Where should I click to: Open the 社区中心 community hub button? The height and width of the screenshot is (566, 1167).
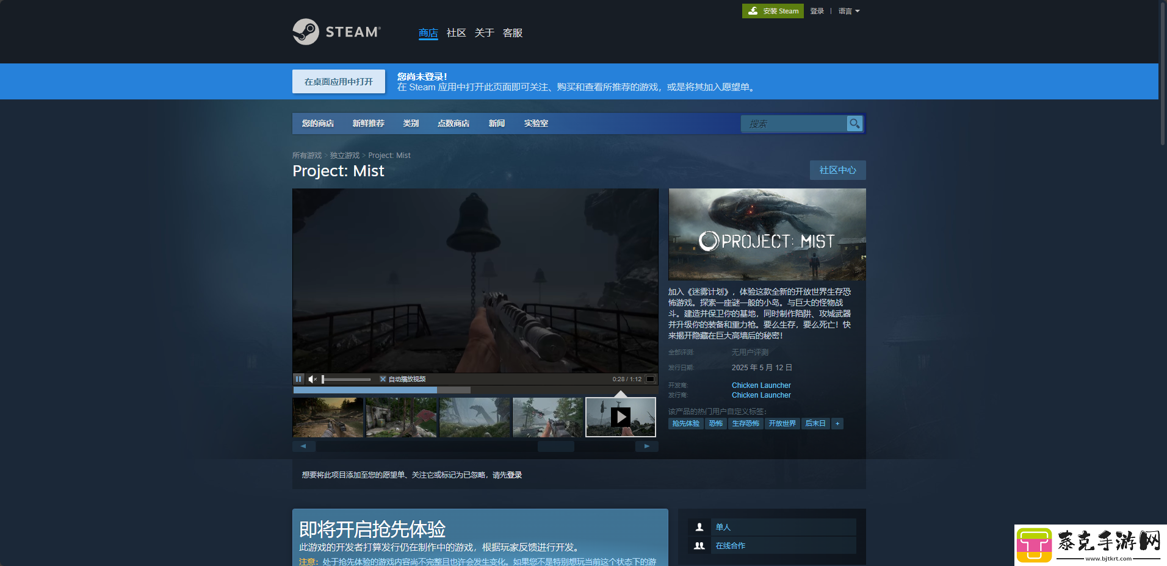click(837, 170)
